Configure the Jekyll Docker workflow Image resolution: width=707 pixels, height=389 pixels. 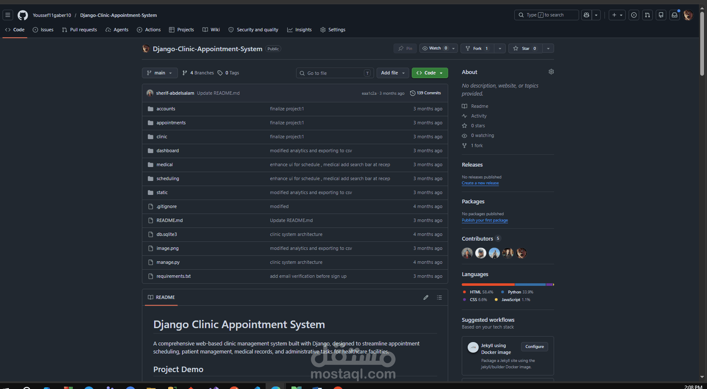click(535, 347)
